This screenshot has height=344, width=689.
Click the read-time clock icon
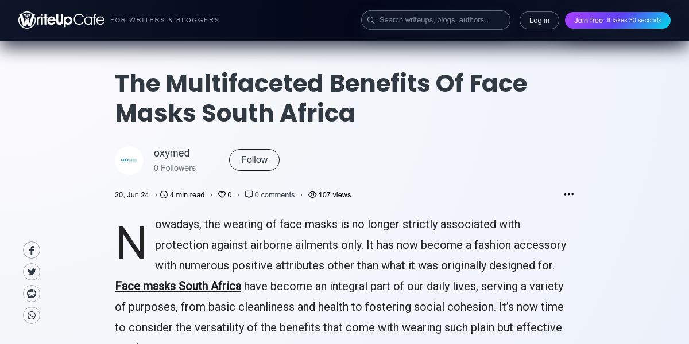pyautogui.click(x=164, y=195)
